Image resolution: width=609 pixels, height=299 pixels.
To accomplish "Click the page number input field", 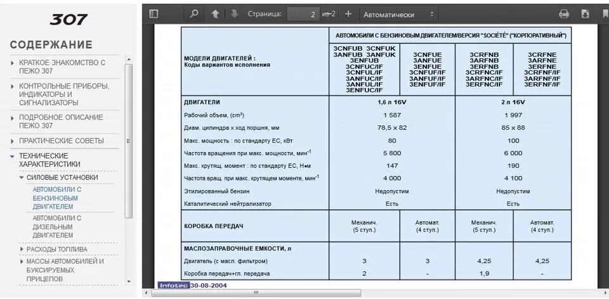I will pyautogui.click(x=303, y=15).
